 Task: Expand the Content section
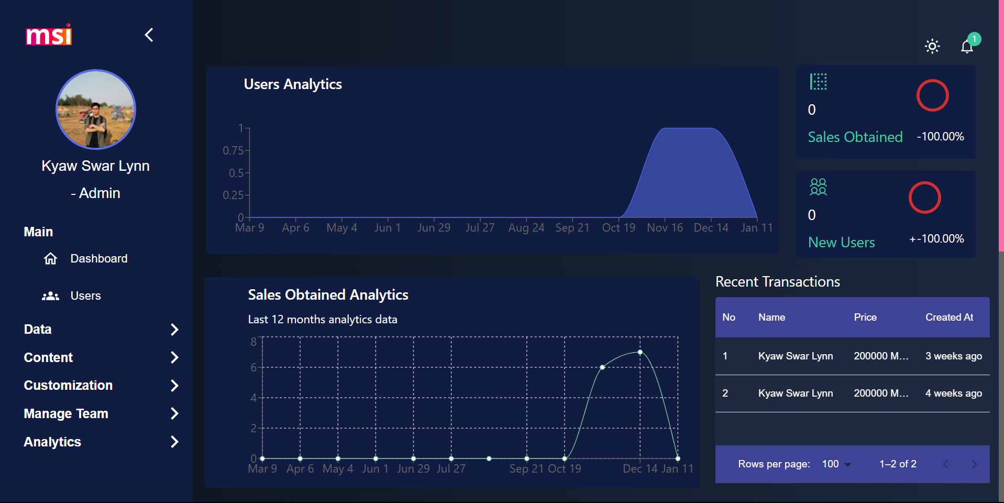pyautogui.click(x=175, y=357)
